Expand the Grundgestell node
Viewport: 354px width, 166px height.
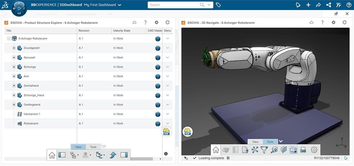14,48
